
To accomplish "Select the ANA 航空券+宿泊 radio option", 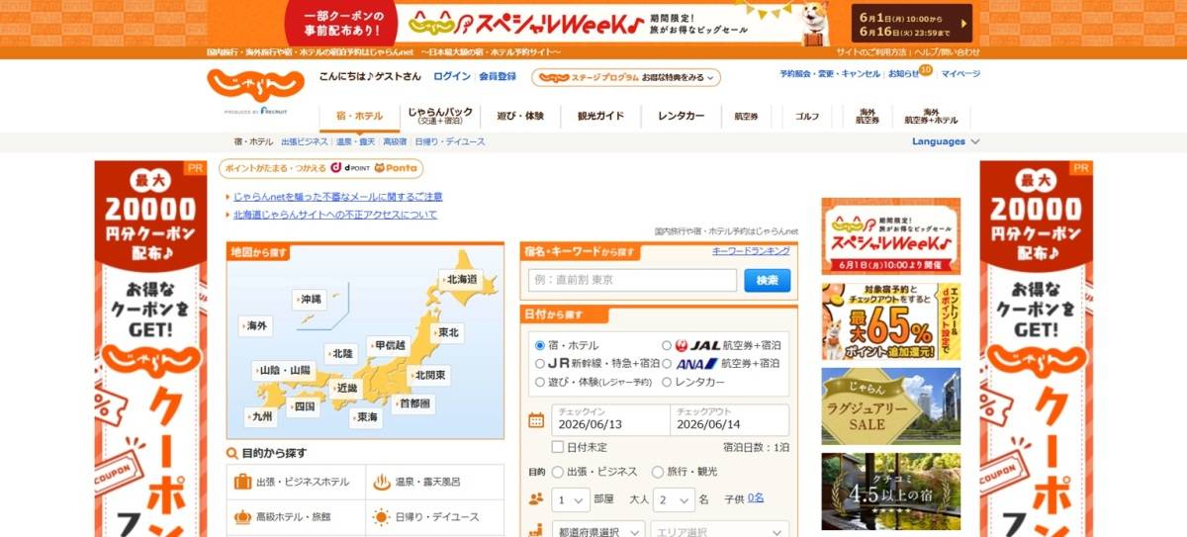I will pos(667,363).
